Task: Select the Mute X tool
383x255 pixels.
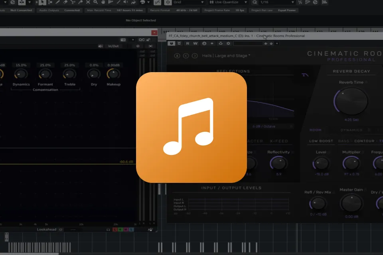Action: 88,2
